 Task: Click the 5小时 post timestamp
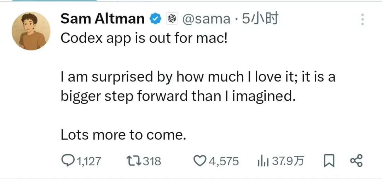coord(260,19)
